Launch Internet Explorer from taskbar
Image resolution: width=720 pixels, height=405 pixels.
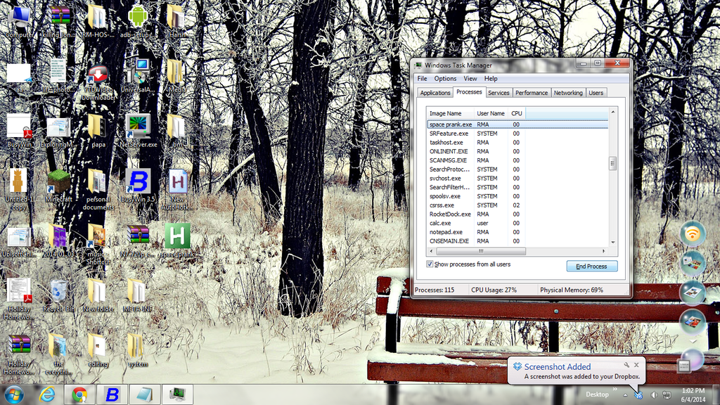coord(47,394)
